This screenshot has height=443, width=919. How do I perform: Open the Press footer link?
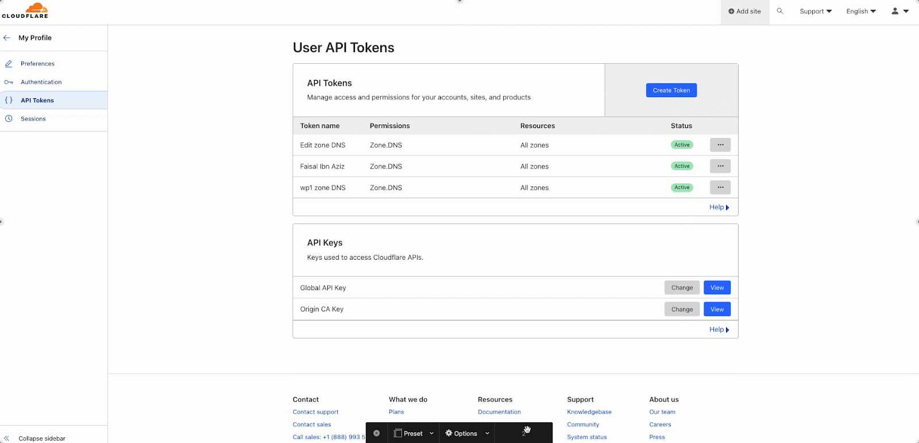click(x=657, y=437)
